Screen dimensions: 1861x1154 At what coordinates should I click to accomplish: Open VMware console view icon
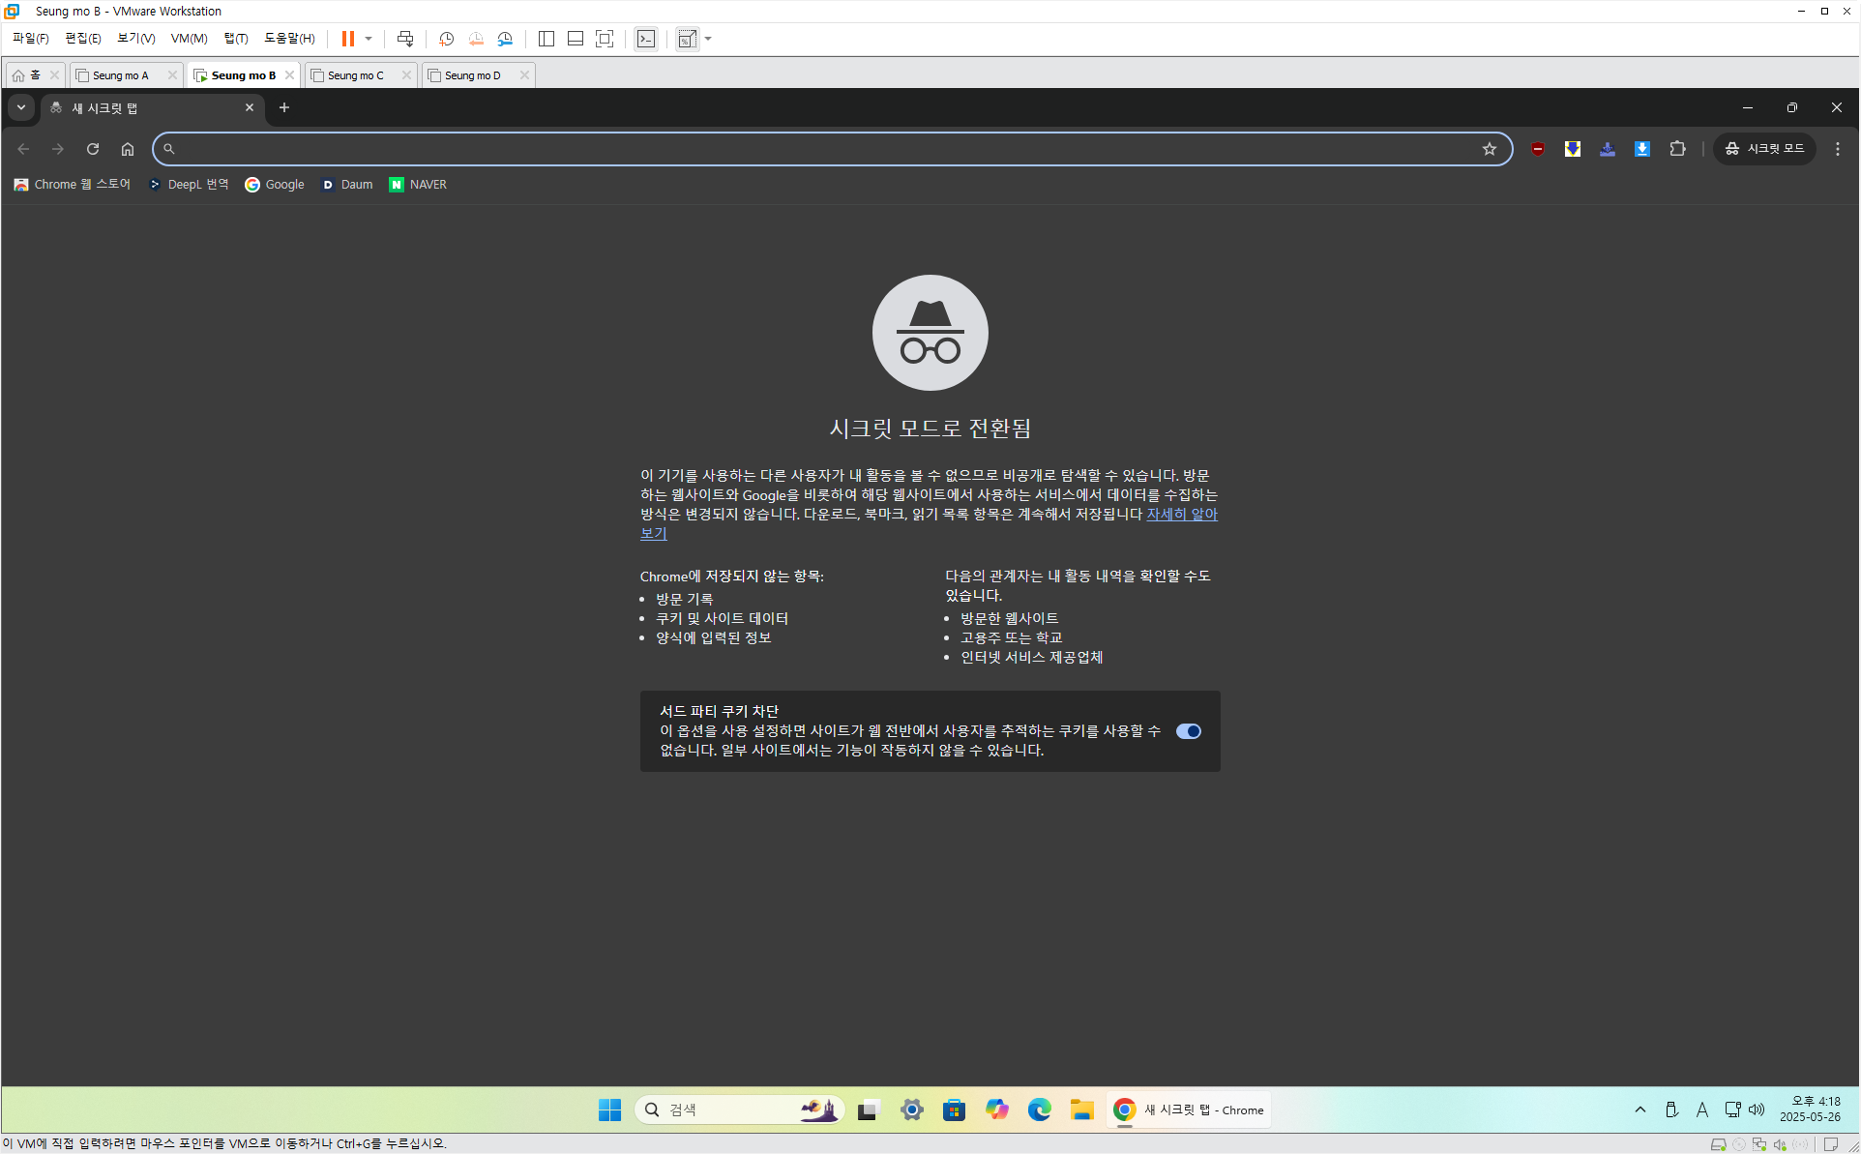point(646,39)
